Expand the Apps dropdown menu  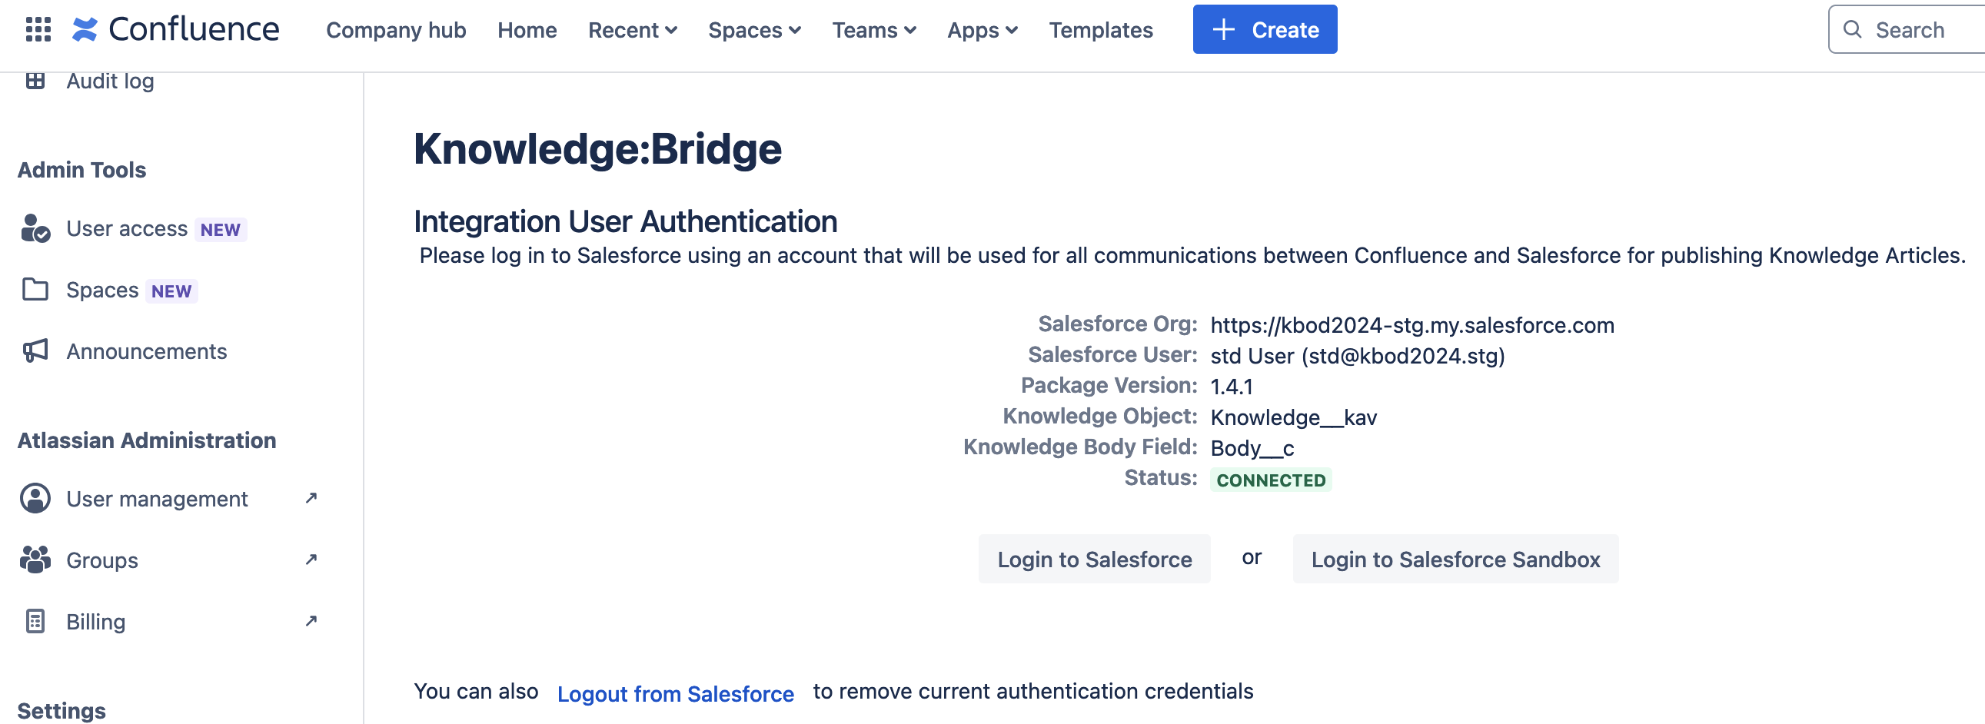click(982, 30)
